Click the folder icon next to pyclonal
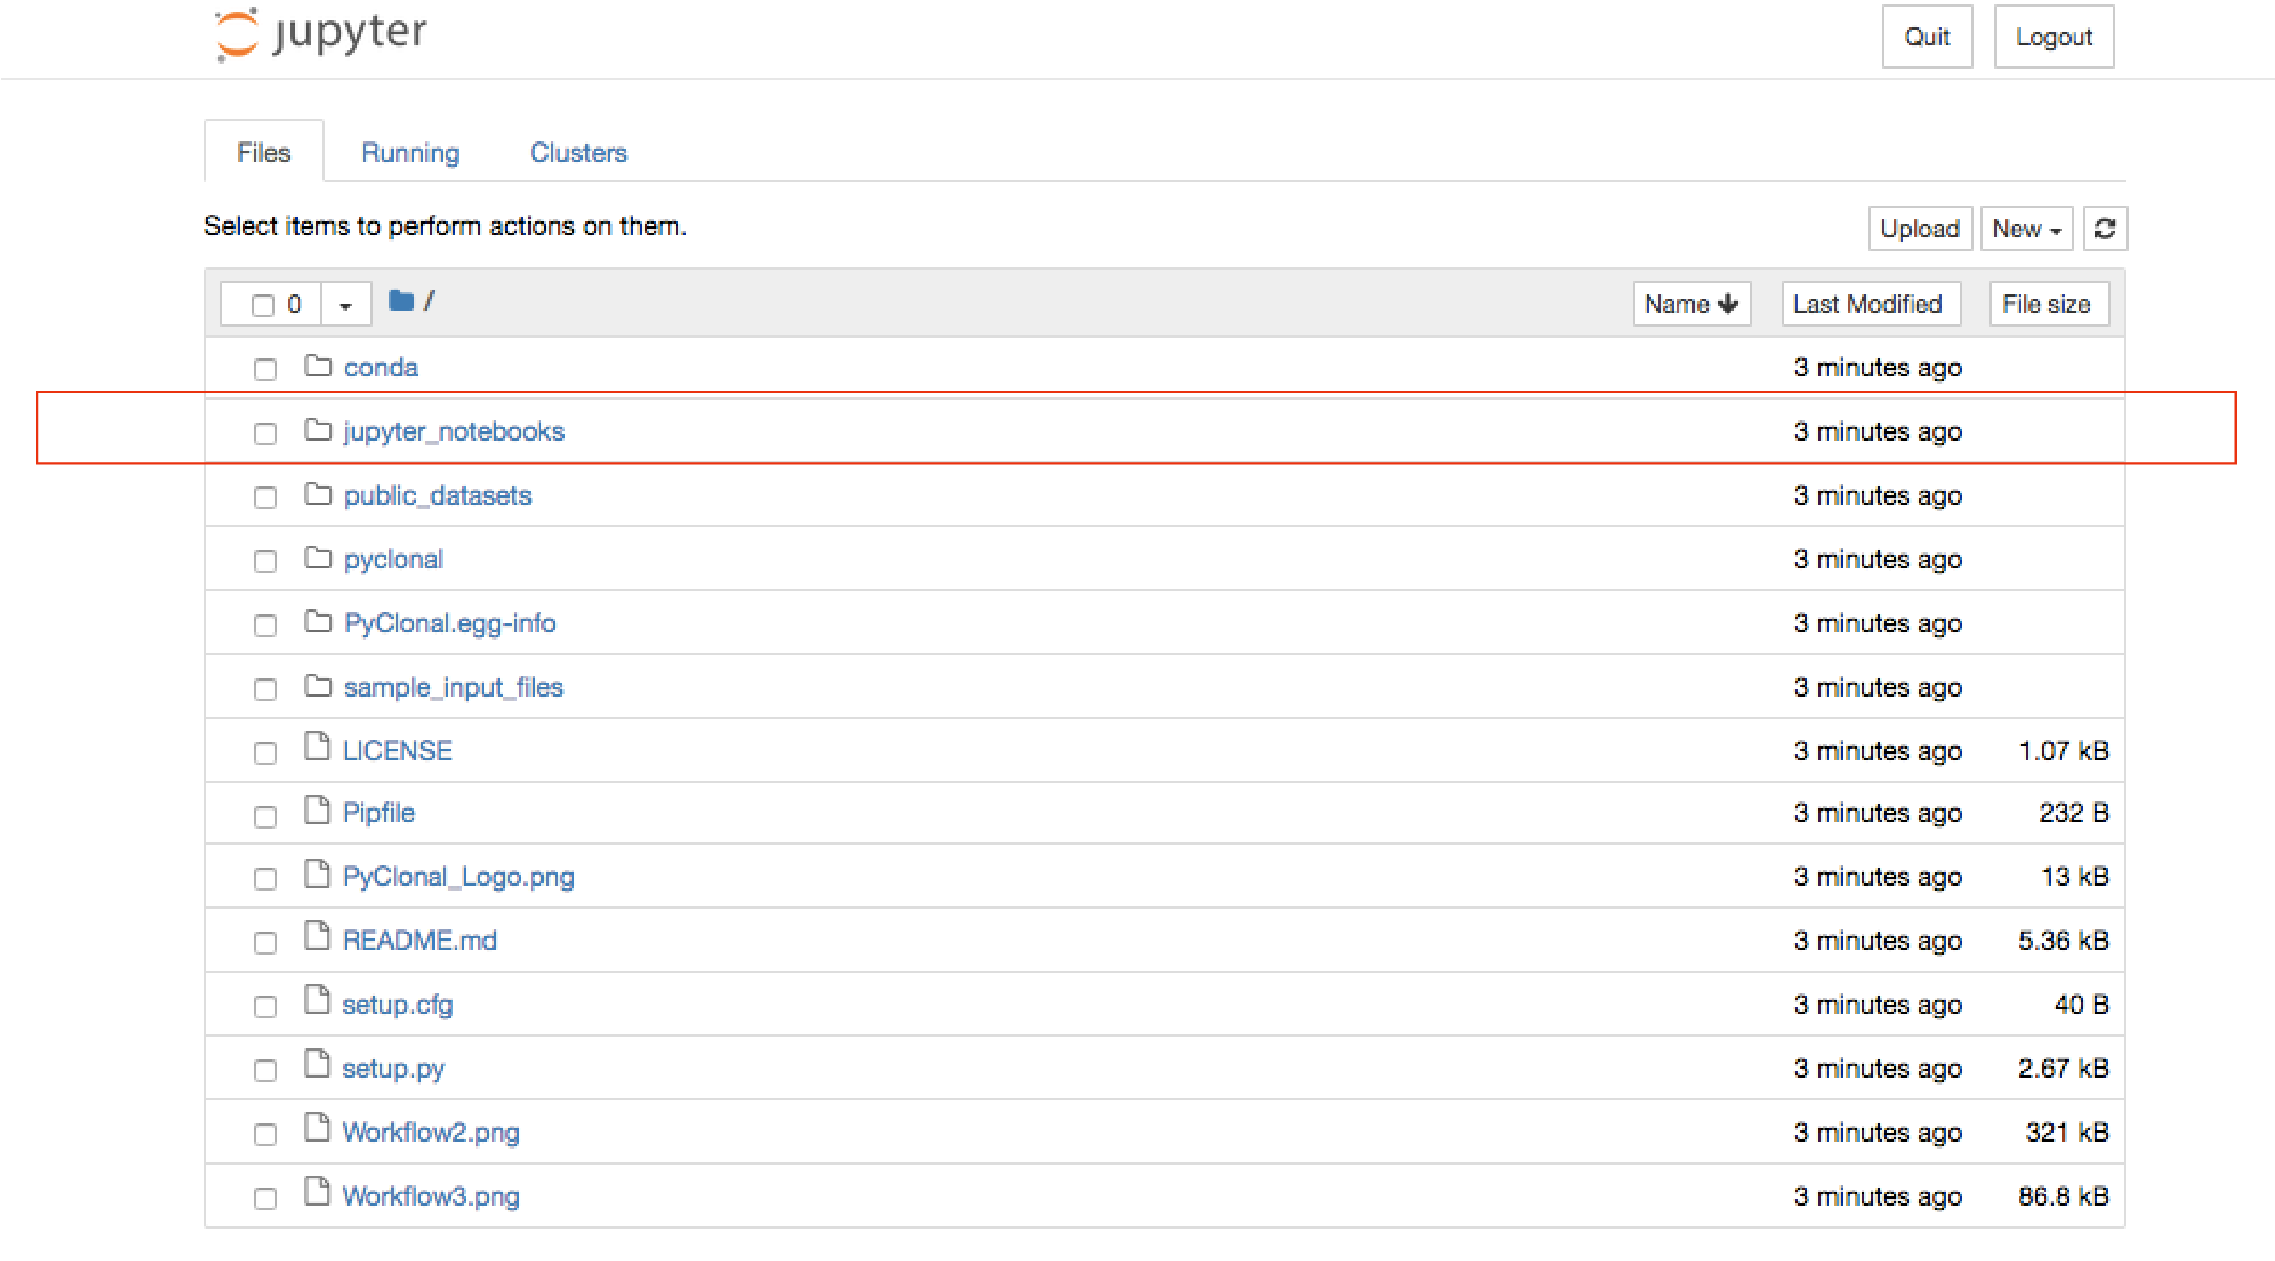 pos(317,559)
